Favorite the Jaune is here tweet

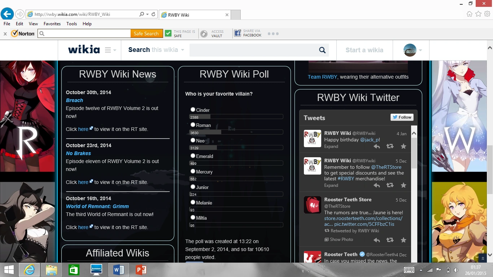click(x=403, y=240)
